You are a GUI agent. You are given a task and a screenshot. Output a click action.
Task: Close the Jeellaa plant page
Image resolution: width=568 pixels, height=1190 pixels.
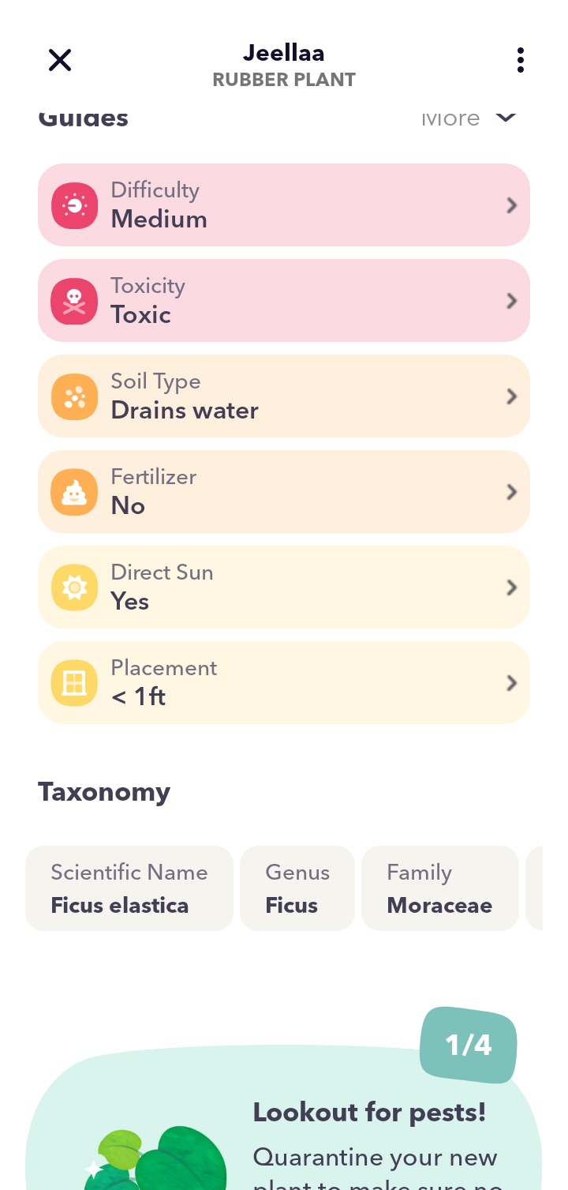[60, 60]
